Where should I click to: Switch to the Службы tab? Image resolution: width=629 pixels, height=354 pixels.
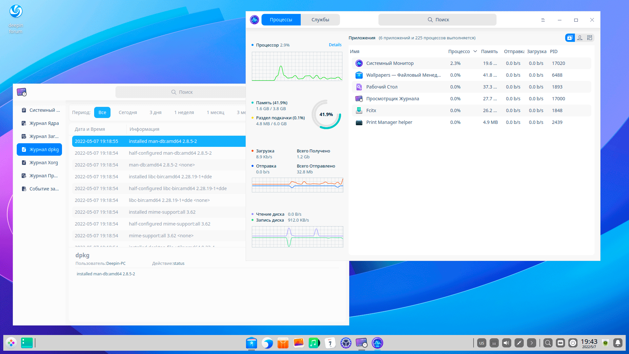(x=320, y=20)
